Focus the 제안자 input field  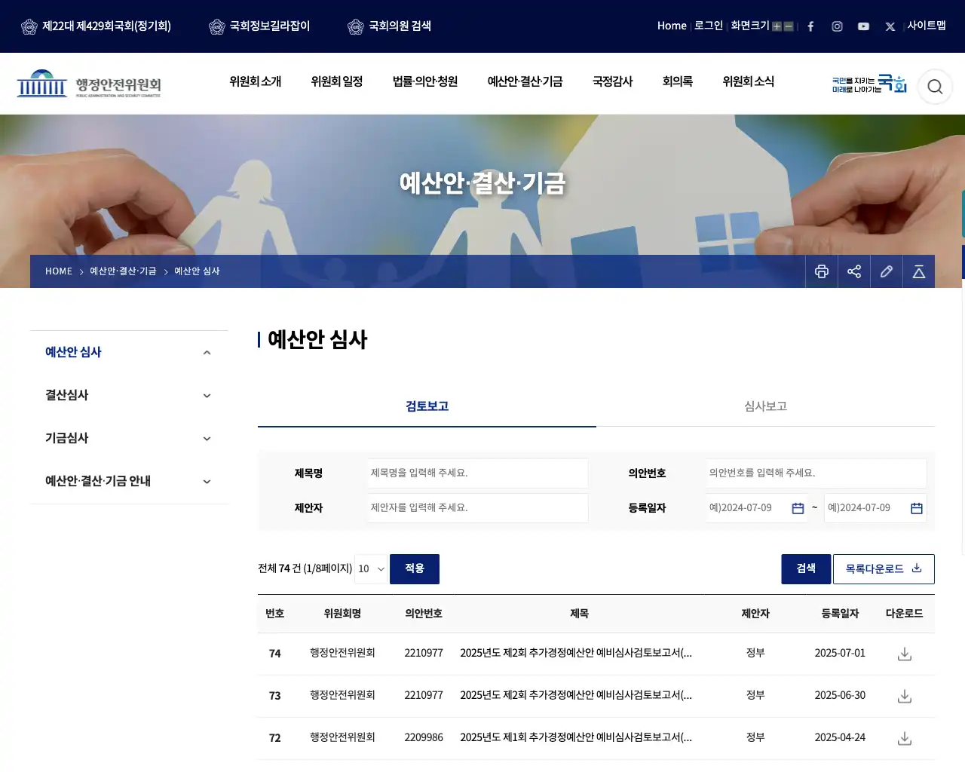(478, 508)
